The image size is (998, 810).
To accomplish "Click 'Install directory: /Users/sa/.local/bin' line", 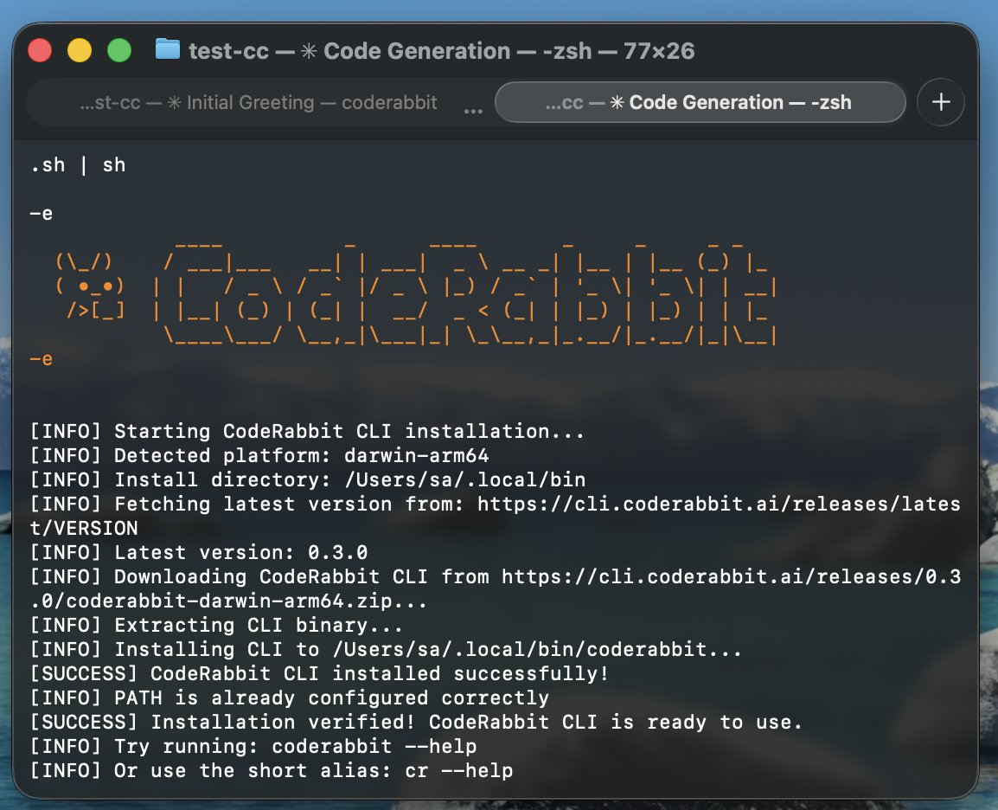I will click(x=308, y=479).
